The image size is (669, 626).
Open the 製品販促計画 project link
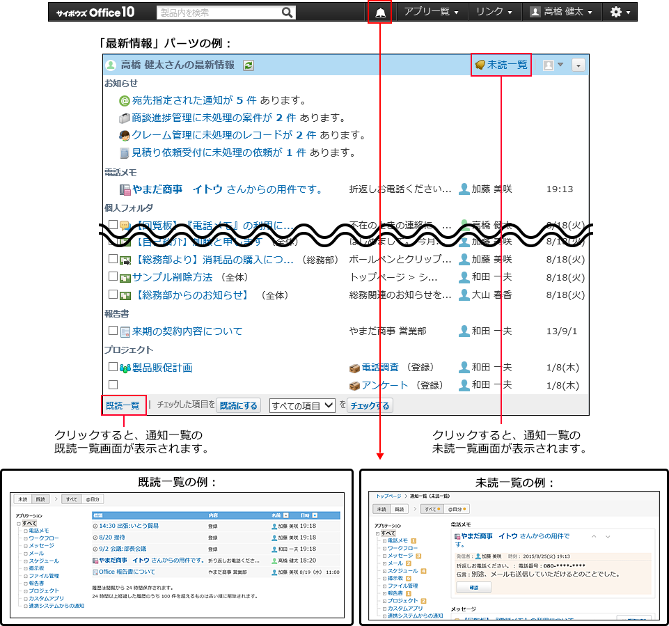coord(162,368)
